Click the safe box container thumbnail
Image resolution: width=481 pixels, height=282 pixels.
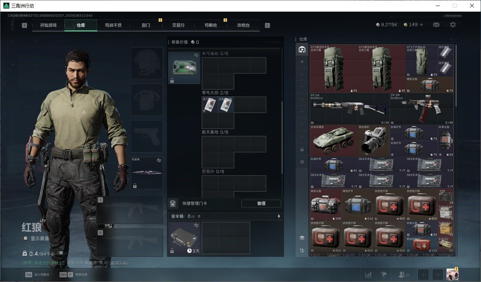pyautogui.click(x=184, y=238)
